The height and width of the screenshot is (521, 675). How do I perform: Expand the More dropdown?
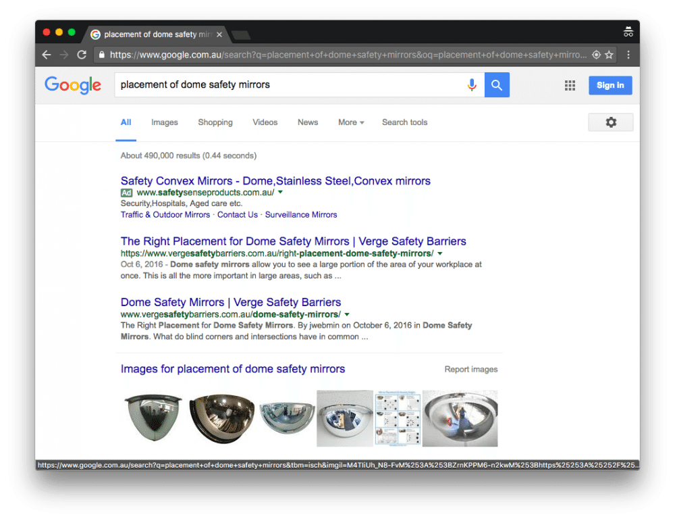tap(351, 122)
